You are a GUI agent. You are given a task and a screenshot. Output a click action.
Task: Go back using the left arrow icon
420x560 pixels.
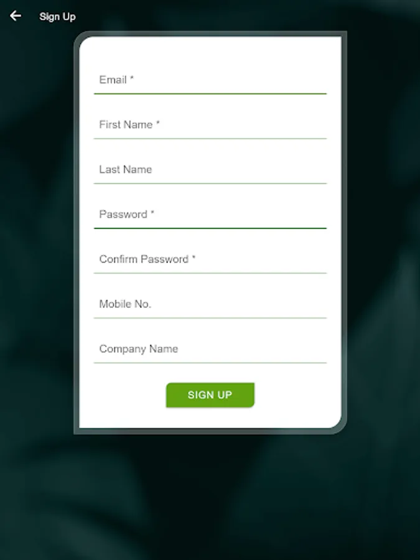(16, 16)
